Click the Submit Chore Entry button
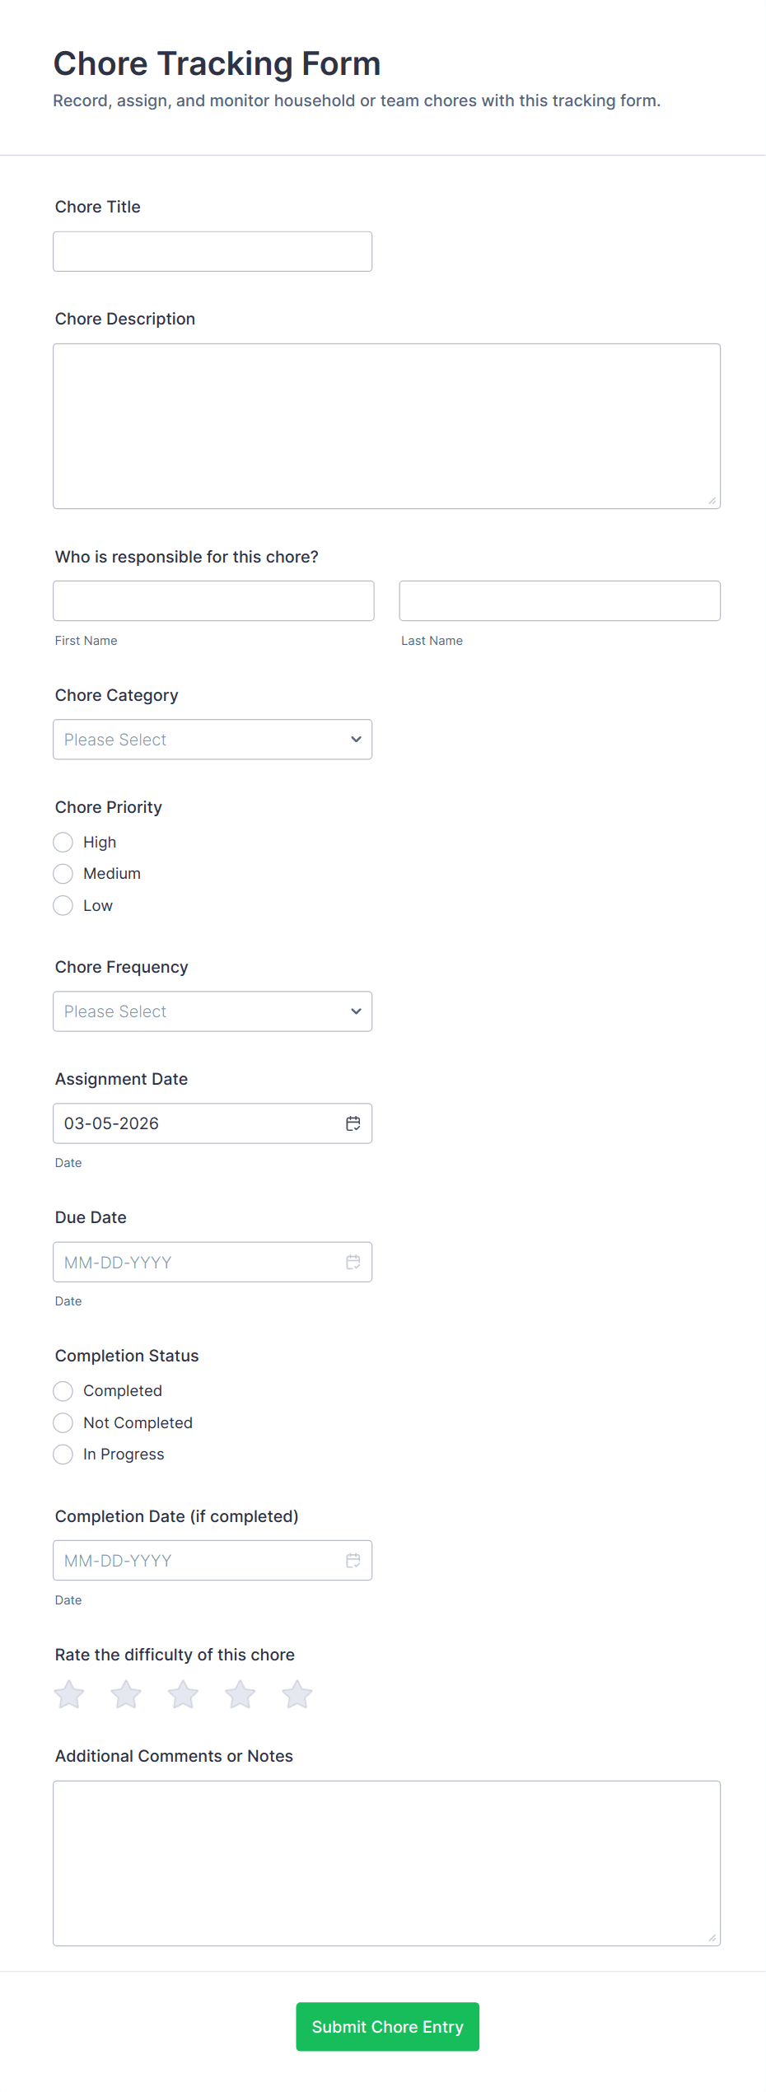766x2092 pixels. (x=387, y=2027)
